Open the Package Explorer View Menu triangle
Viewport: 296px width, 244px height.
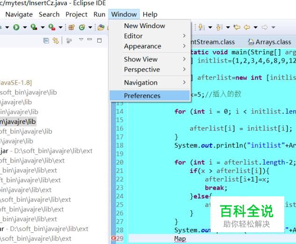pos(81,39)
